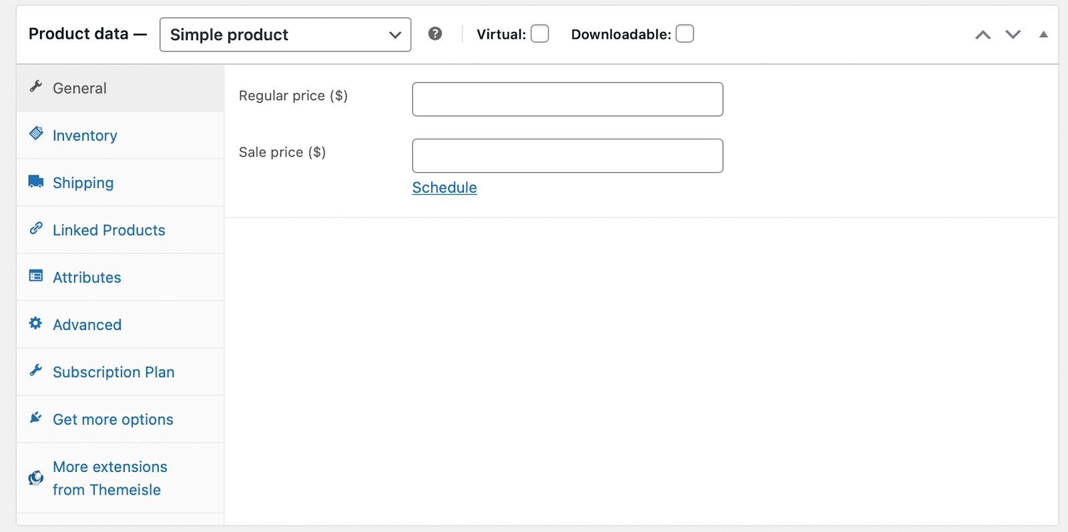The height and width of the screenshot is (532, 1068).
Task: Open the Subscription Plan tab
Action: 113,371
